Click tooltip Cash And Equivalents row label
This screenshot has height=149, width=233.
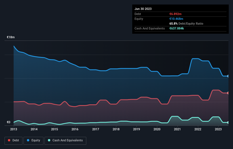click(x=150, y=28)
